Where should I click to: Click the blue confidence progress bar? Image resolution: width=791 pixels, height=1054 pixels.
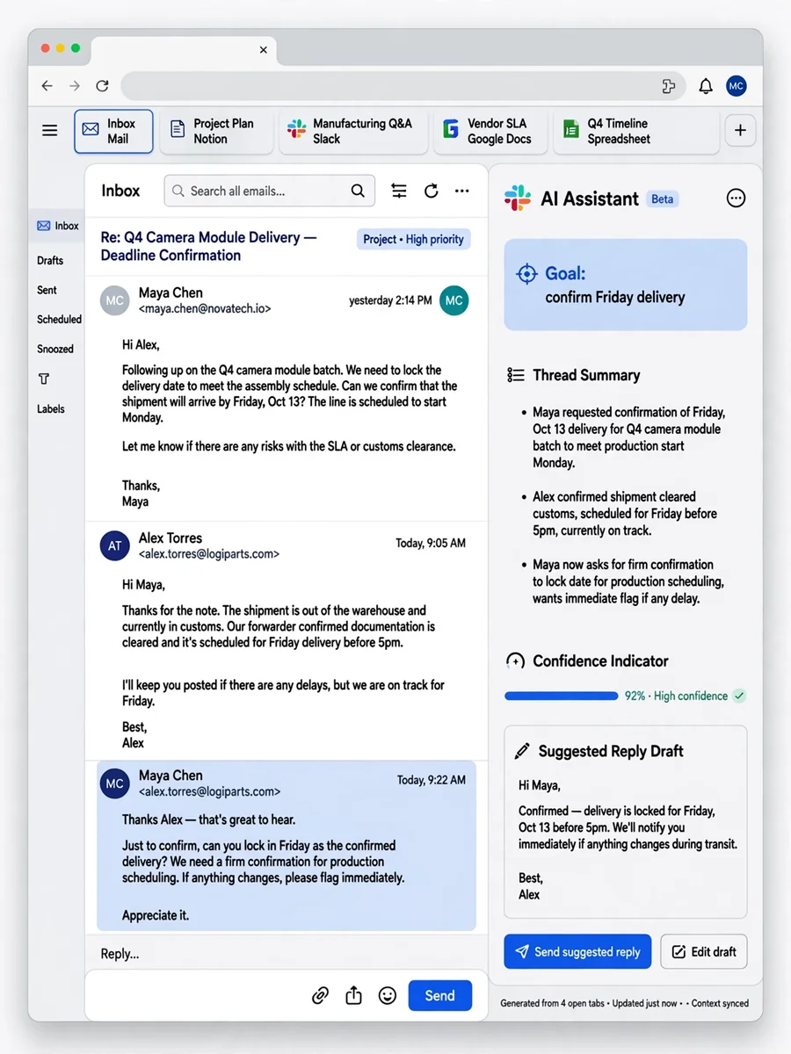pyautogui.click(x=561, y=696)
